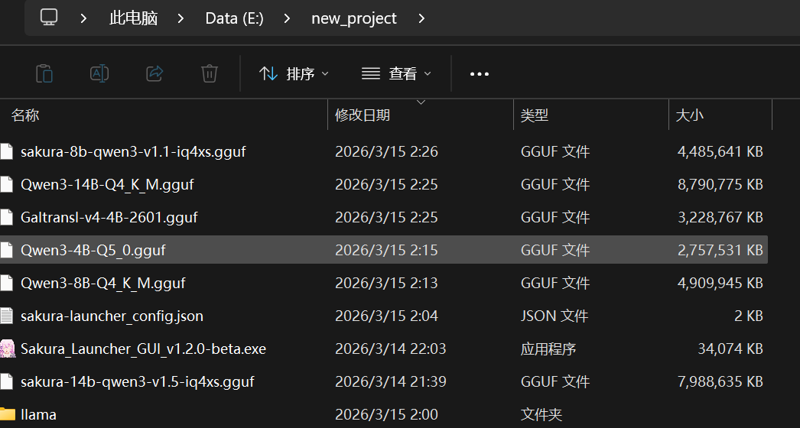Open the three-dots See more menu
This screenshot has height=428, width=800.
pyautogui.click(x=479, y=74)
